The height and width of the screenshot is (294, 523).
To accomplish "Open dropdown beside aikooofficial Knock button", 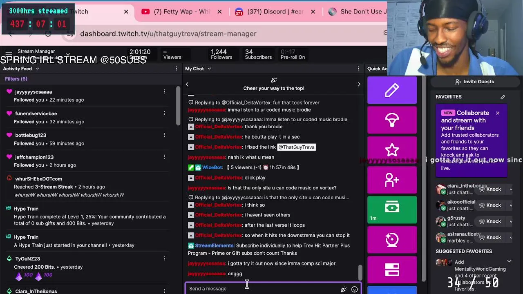I will click(511, 205).
